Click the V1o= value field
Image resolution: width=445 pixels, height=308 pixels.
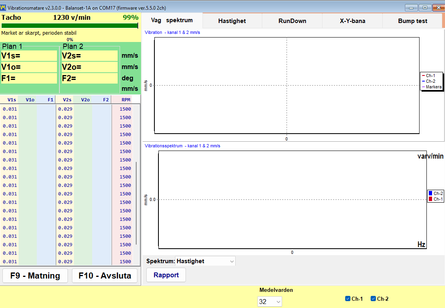(29, 67)
